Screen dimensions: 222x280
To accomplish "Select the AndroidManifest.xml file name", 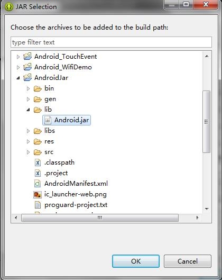I will click(76, 184).
